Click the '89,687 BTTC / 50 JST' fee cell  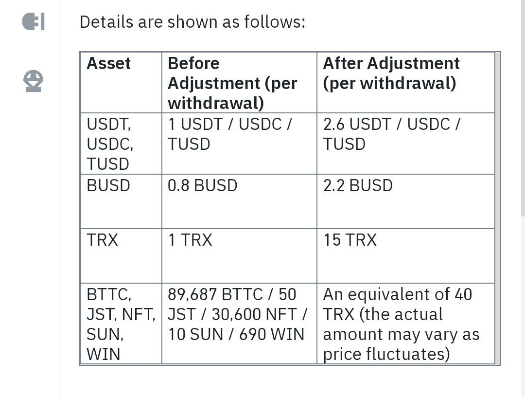[x=239, y=324]
